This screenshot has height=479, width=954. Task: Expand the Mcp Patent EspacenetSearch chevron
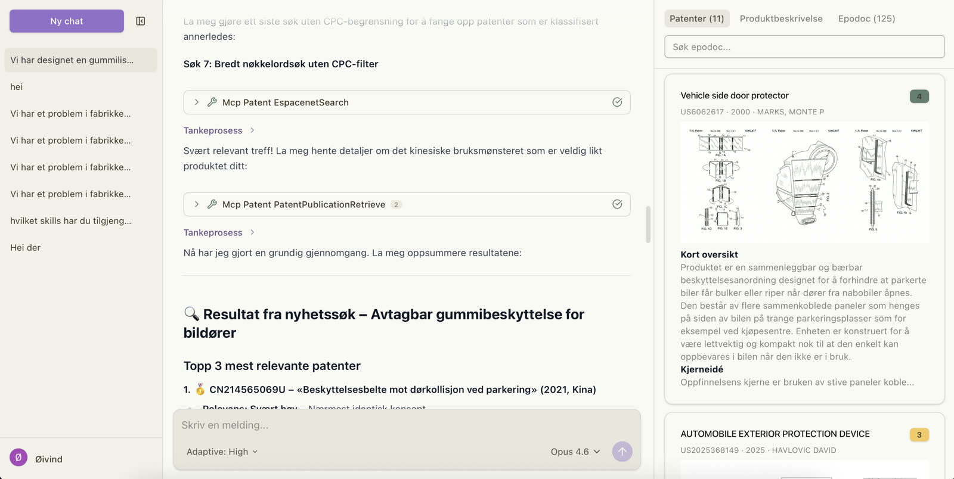click(197, 102)
